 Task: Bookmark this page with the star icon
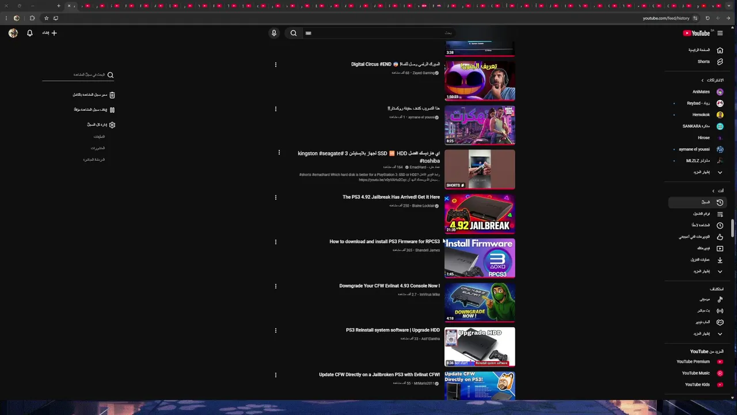(47, 18)
